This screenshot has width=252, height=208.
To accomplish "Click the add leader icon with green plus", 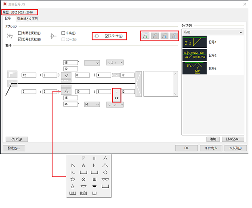I will [x=145, y=36].
